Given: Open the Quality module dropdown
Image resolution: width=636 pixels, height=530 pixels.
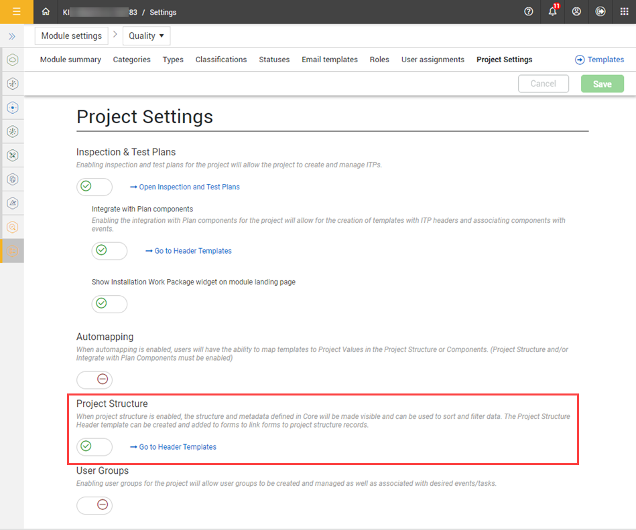Looking at the screenshot, I should tap(146, 36).
